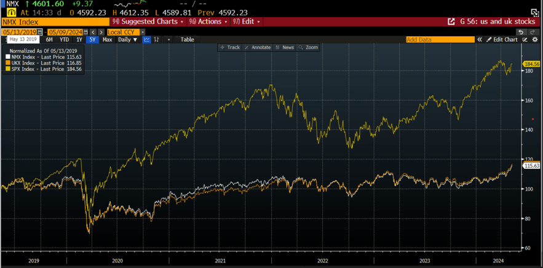
Task: Select SPX Index - Last Price legend entry
Action: tap(46, 69)
